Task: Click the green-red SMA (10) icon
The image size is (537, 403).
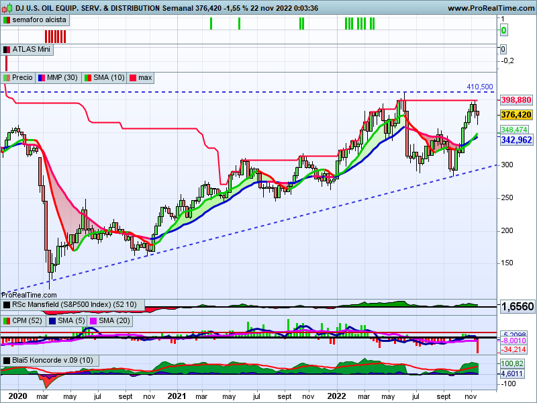Action: pyautogui.click(x=88, y=78)
